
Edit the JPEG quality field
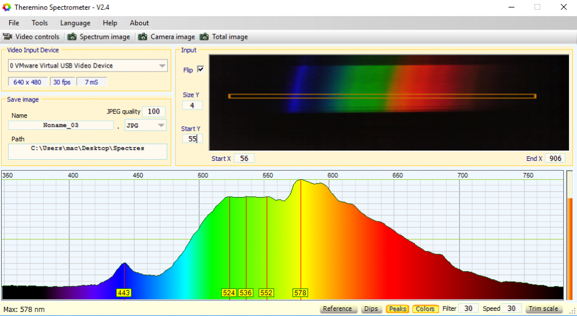[154, 111]
